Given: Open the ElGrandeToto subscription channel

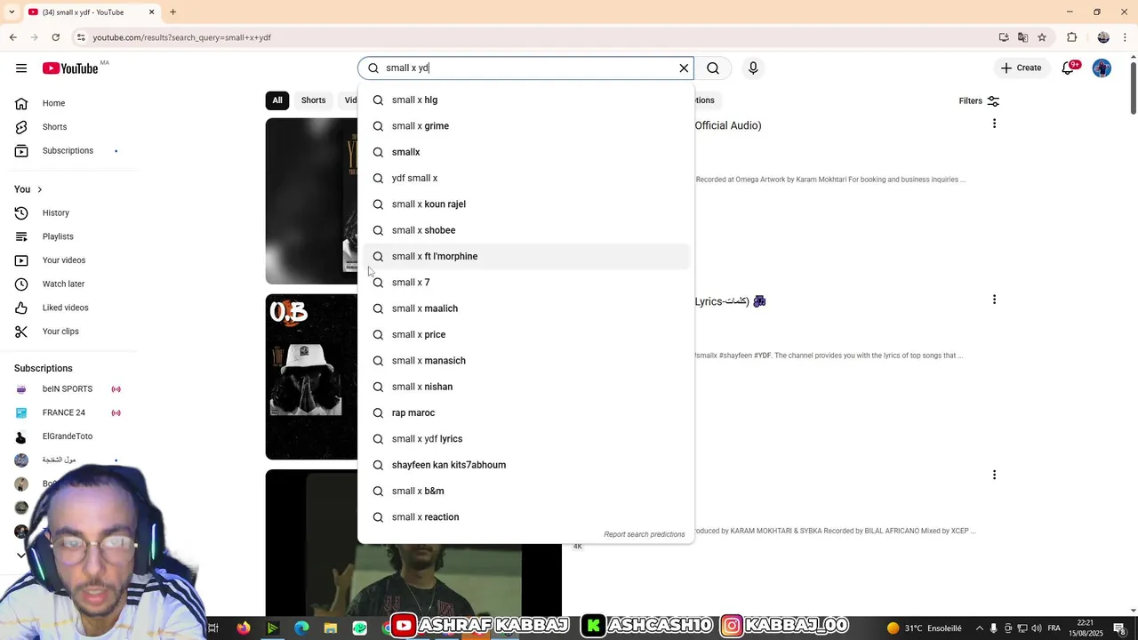Looking at the screenshot, I should pos(68,436).
